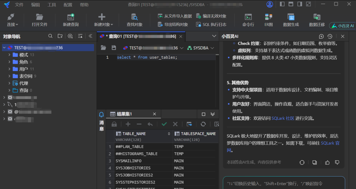Open the ER图 diagram tool

click(x=269, y=20)
